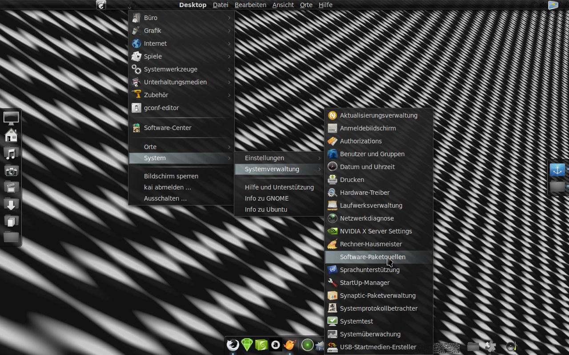Click kai abmelden …
Screen dimensions: 569x355
point(181,187)
